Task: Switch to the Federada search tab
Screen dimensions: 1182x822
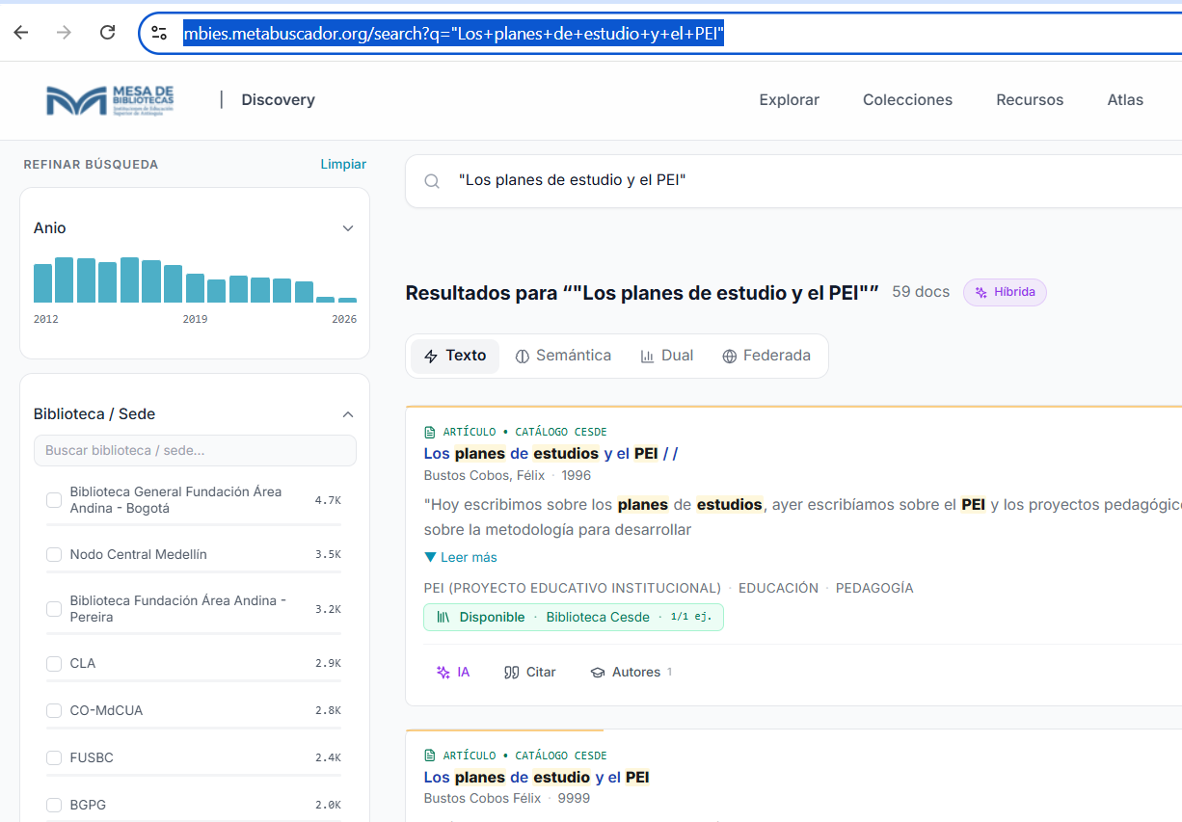Action: click(766, 356)
